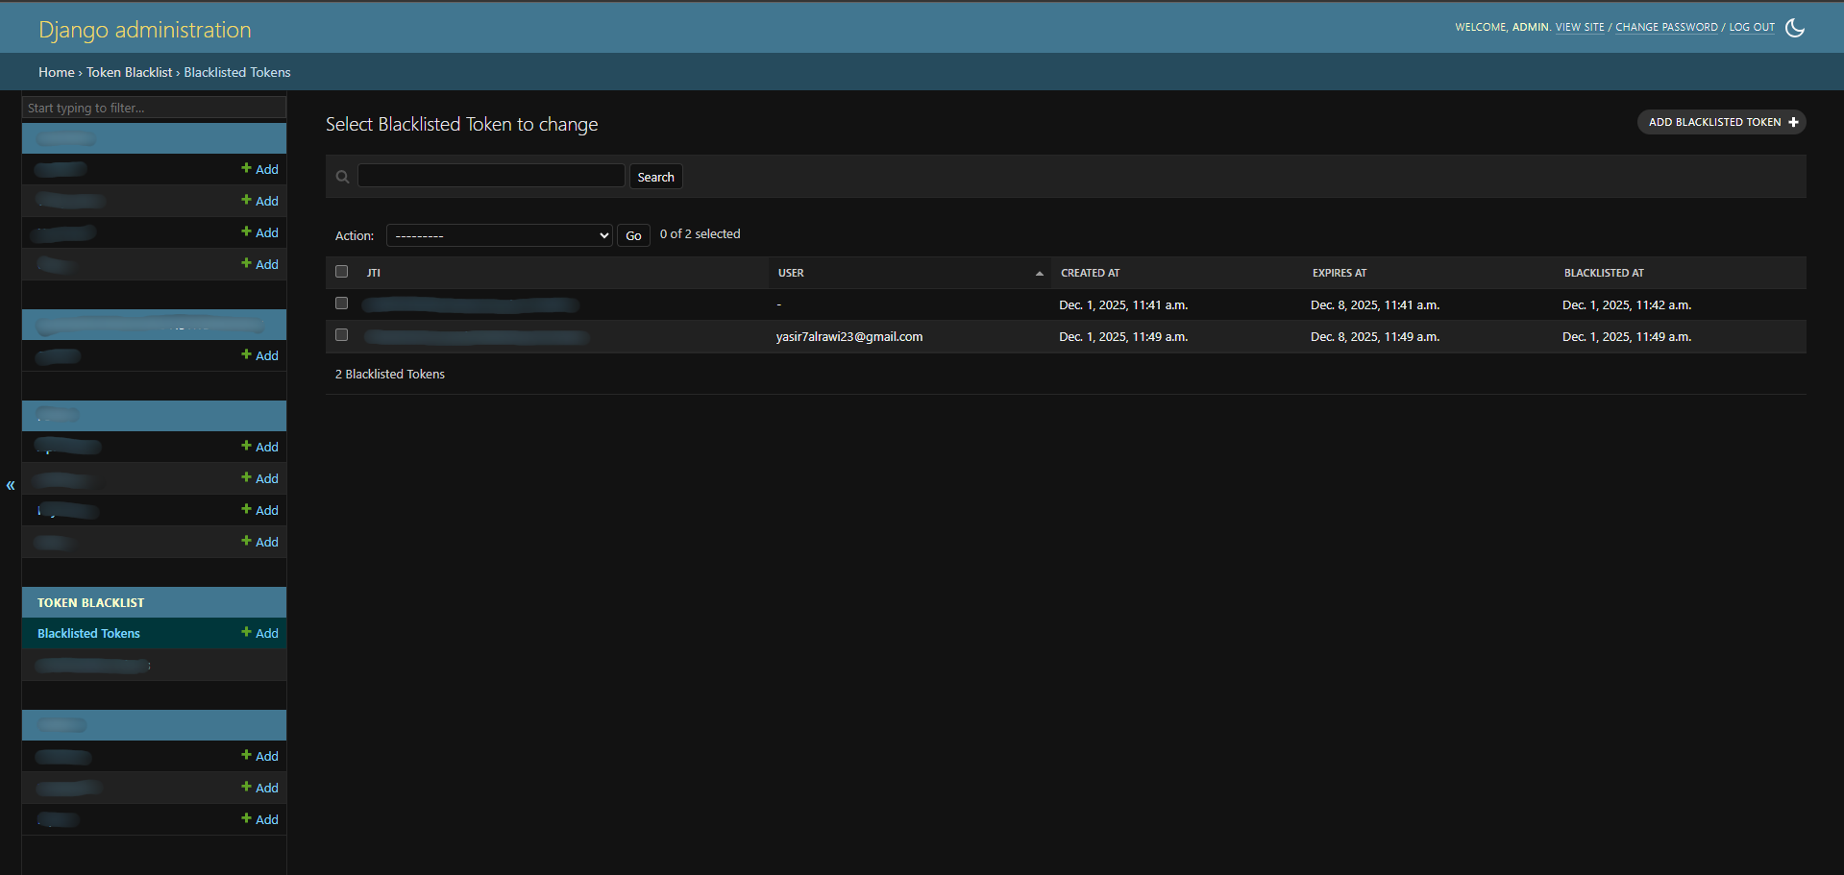The width and height of the screenshot is (1844, 875).
Task: Open the Change Password link
Action: coord(1666,27)
